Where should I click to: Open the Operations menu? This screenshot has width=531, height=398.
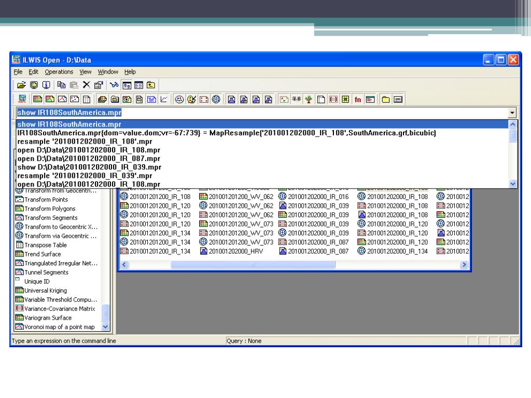pyautogui.click(x=59, y=72)
